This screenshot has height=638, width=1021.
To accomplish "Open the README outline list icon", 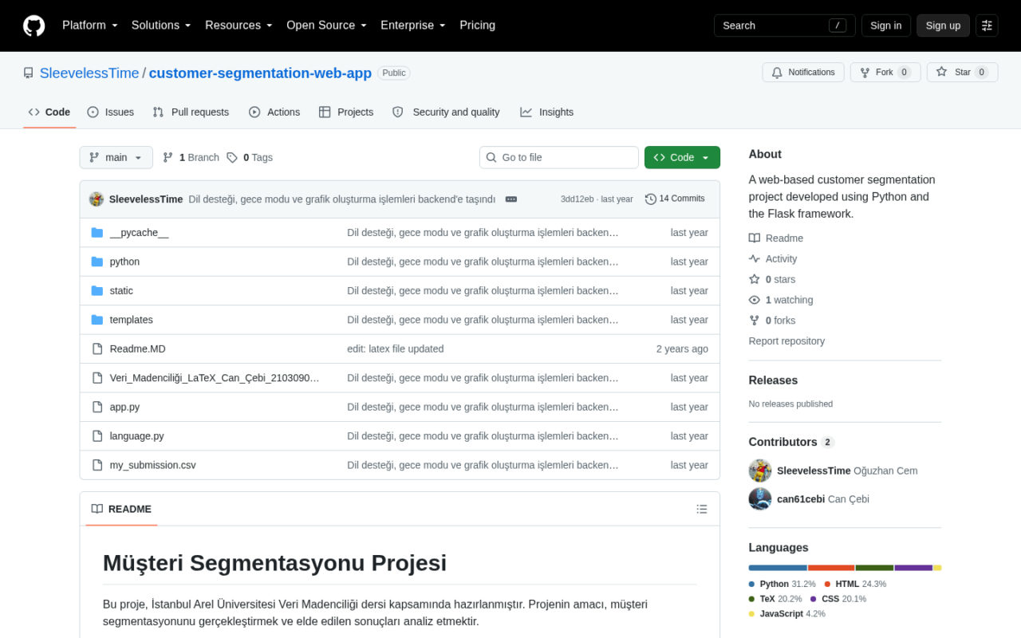I will coord(702,509).
